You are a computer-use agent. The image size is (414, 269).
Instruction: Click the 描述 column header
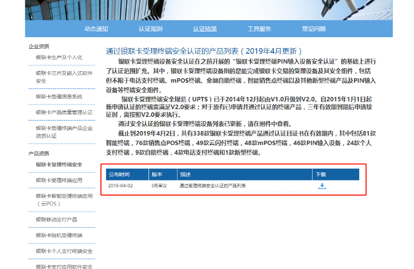[x=244, y=174]
